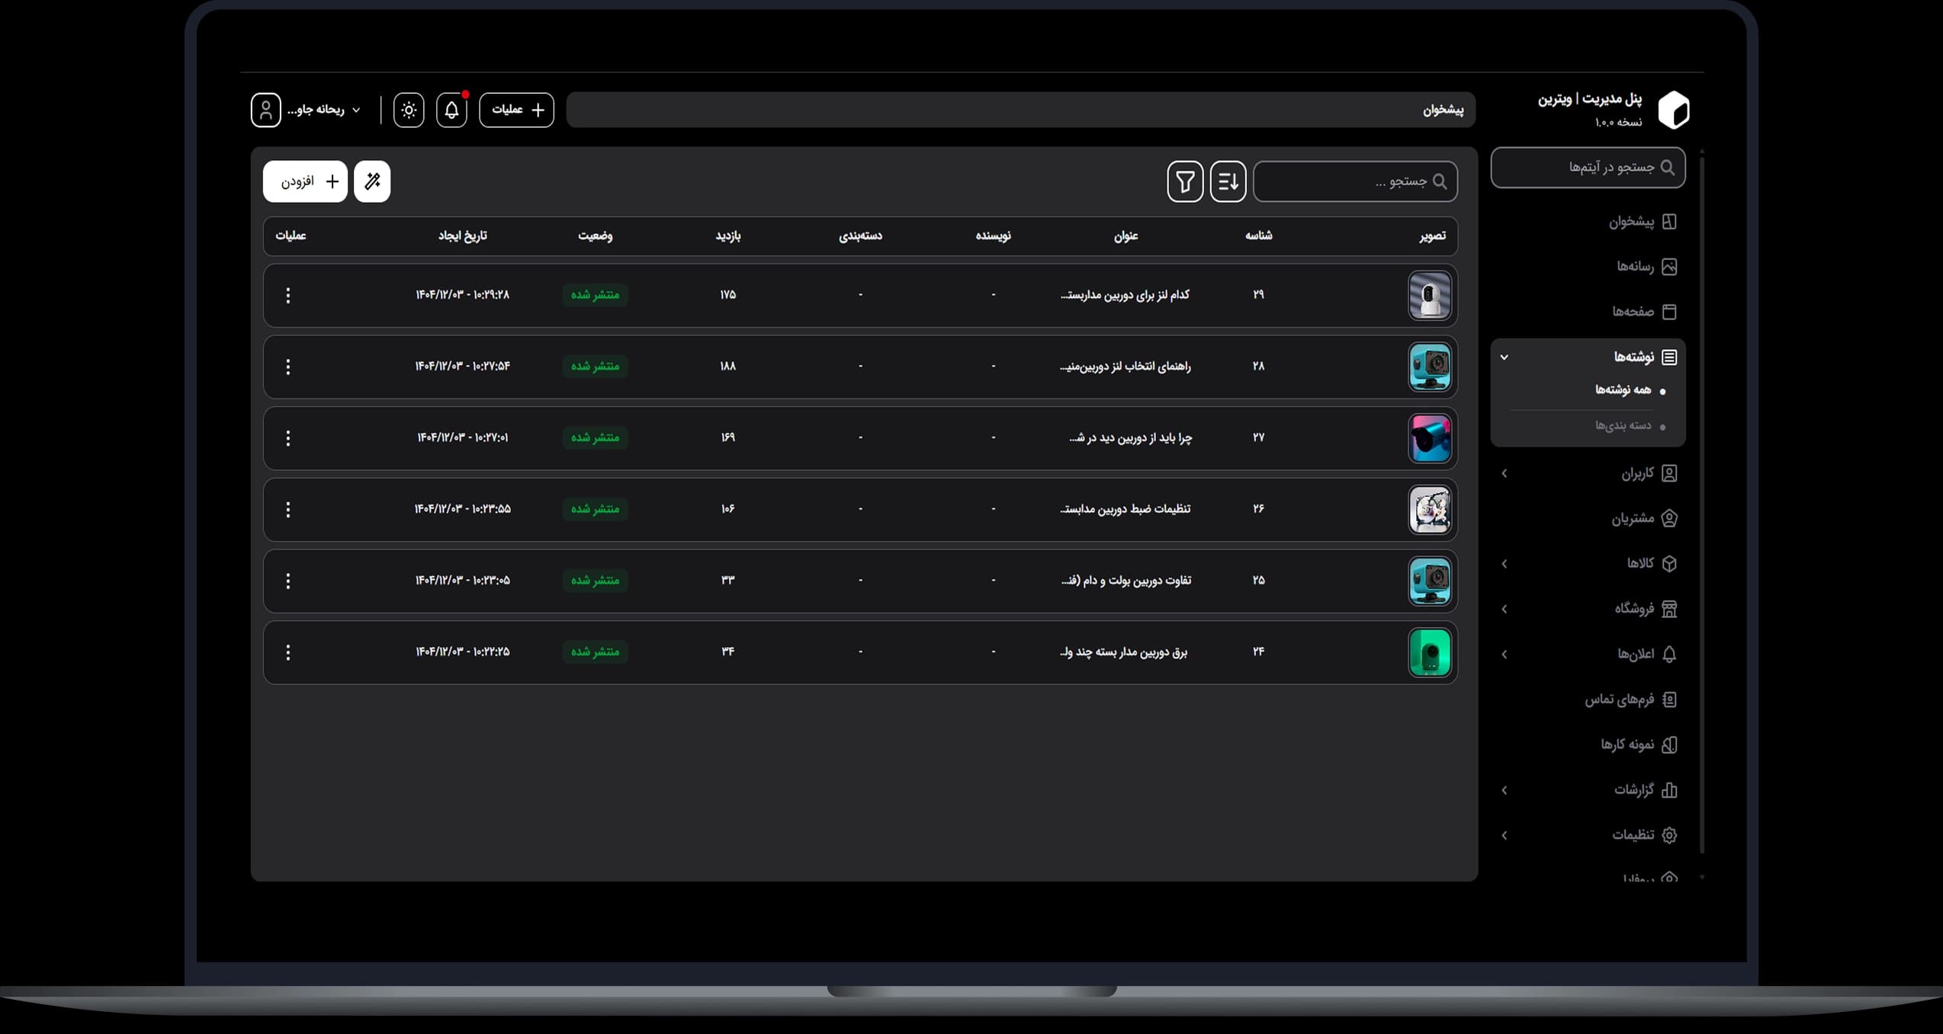Toggle light theme with sun icon

click(x=409, y=110)
